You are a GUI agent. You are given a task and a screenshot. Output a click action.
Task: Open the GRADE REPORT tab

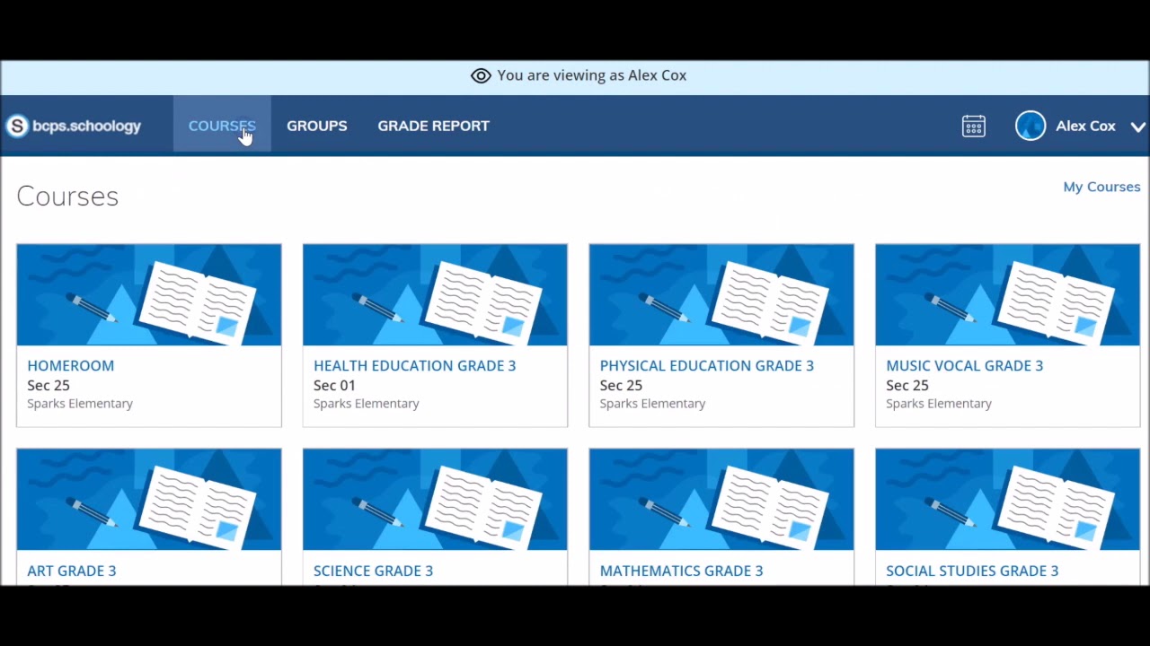click(x=433, y=126)
